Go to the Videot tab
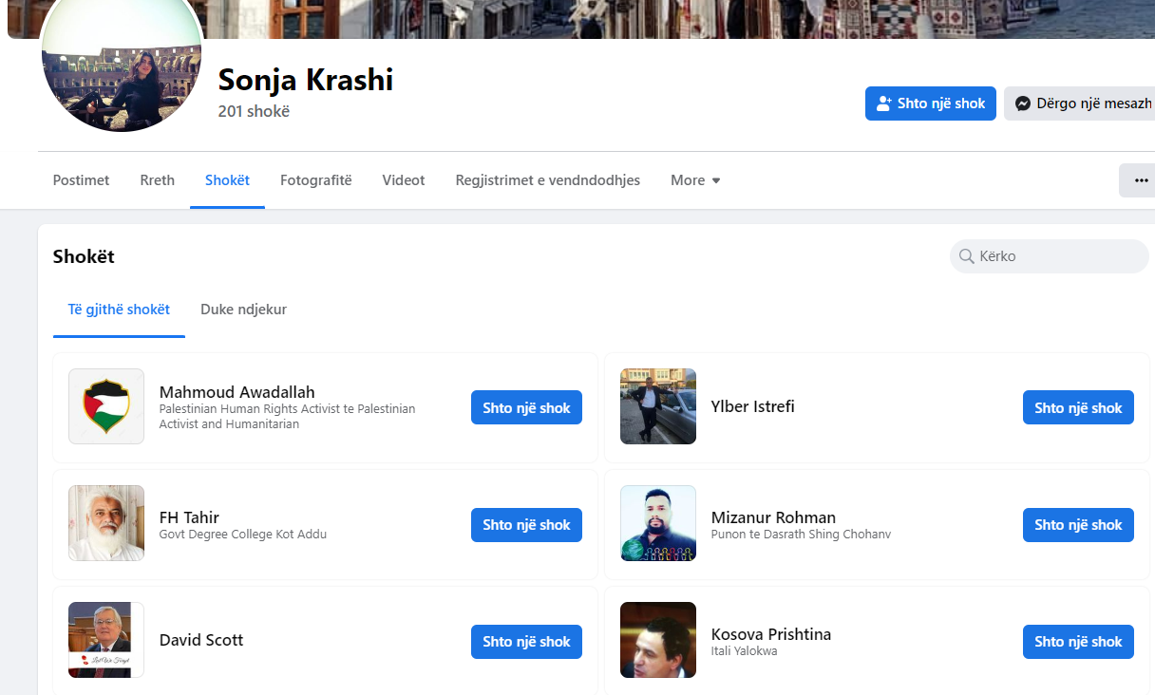Screen dimensions: 1155x695 [404, 180]
